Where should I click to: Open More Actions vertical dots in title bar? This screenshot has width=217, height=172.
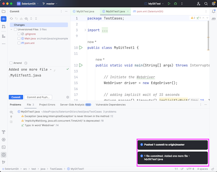[x=182, y=4]
